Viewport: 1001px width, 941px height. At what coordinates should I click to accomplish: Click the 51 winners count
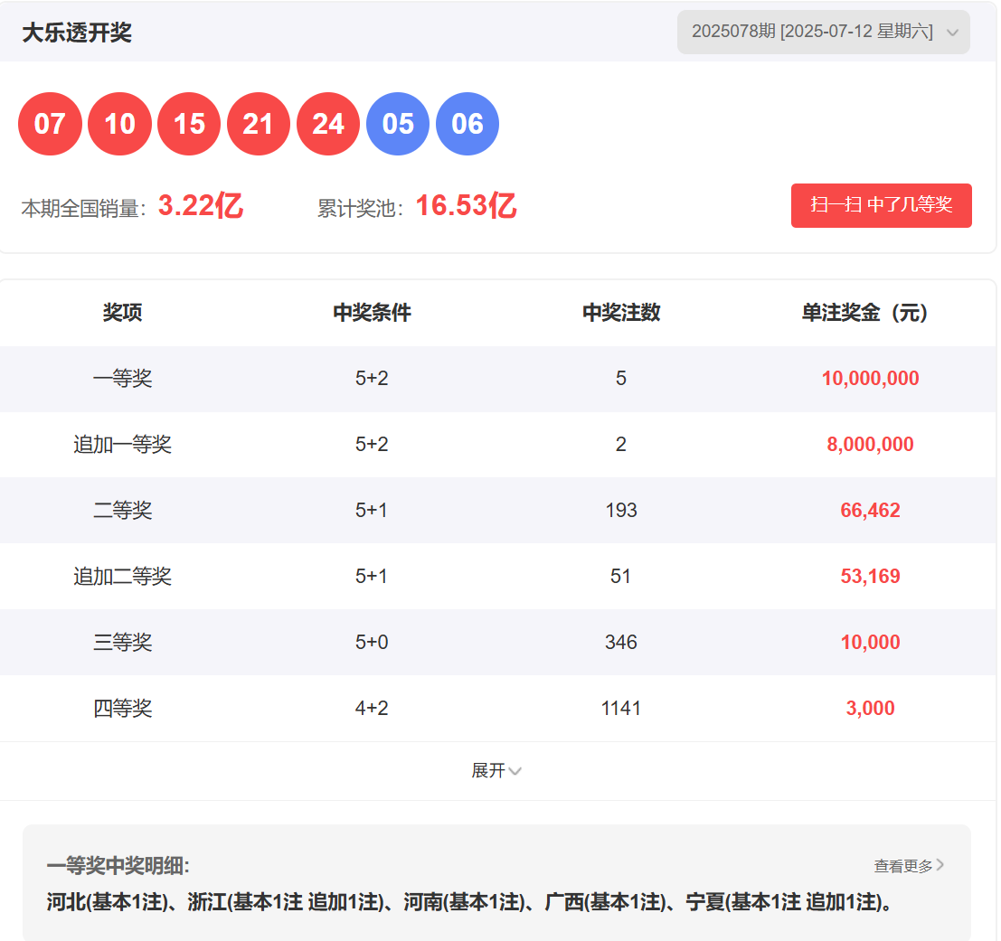[621, 576]
